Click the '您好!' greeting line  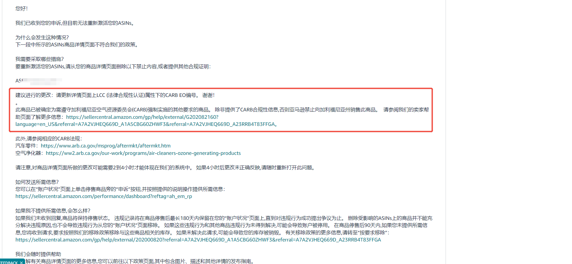22,9
